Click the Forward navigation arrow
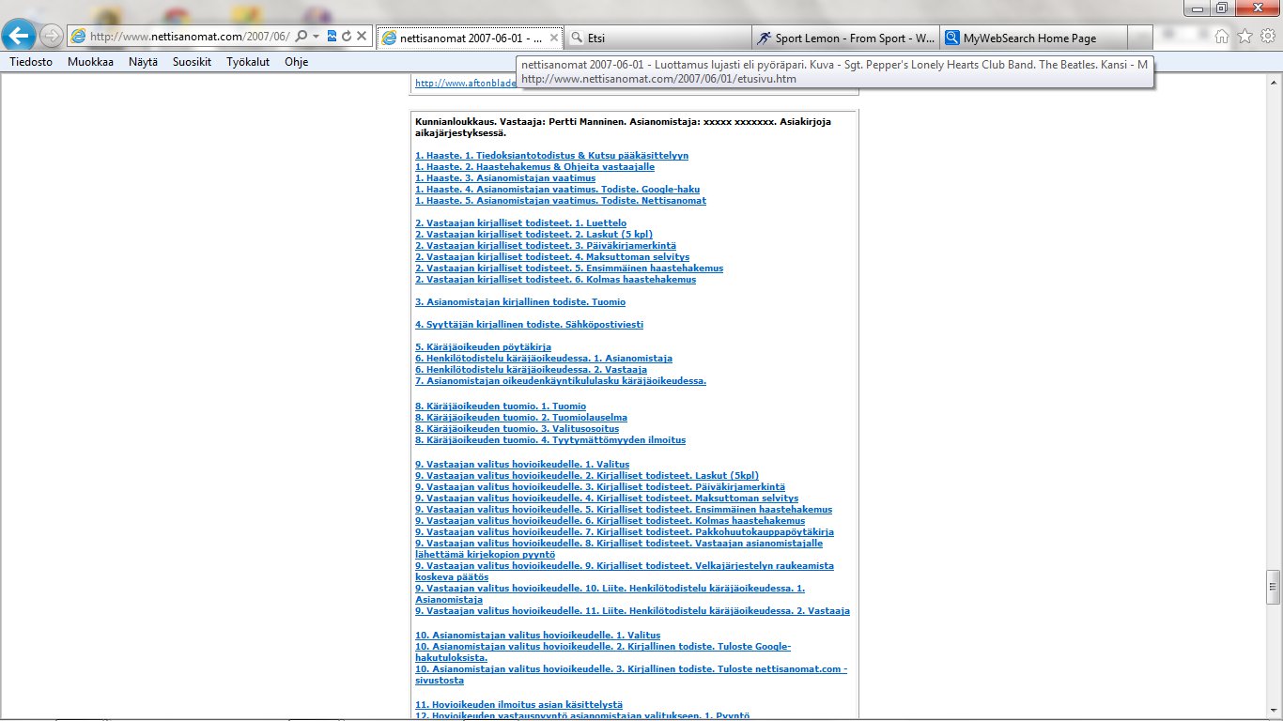This screenshot has height=721, width=1283. (52, 37)
